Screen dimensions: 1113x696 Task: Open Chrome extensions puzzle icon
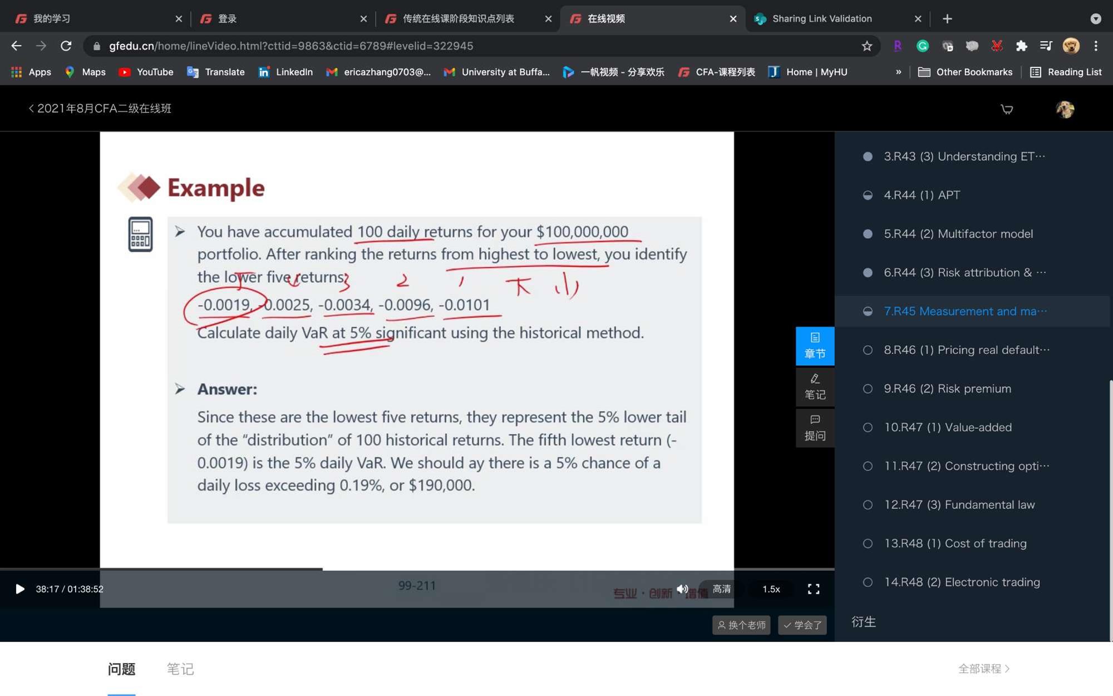tap(1021, 46)
